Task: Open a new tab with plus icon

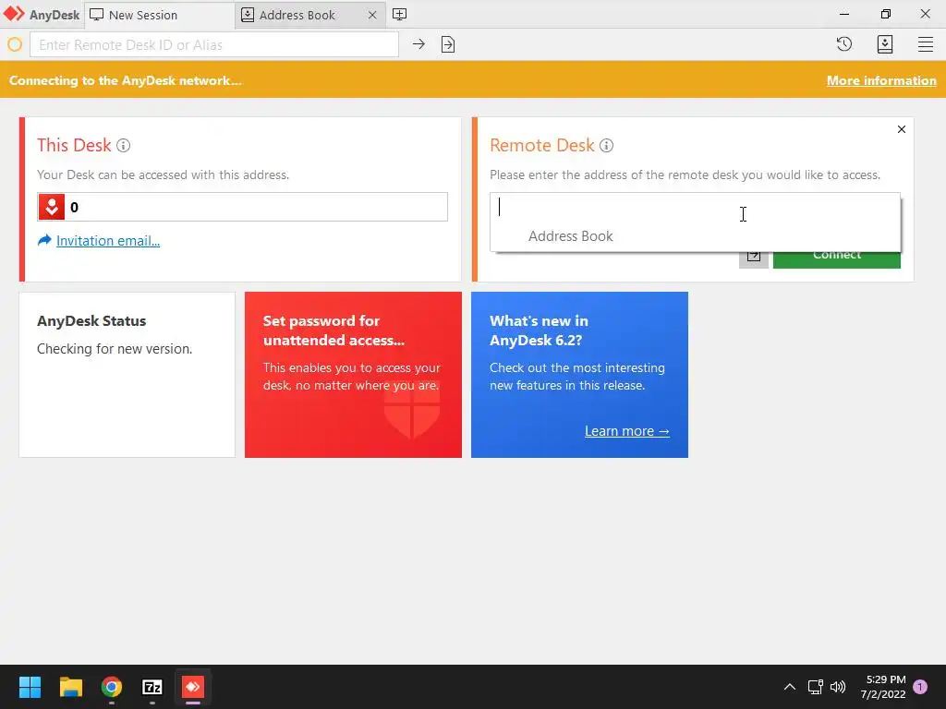Action: point(399,15)
